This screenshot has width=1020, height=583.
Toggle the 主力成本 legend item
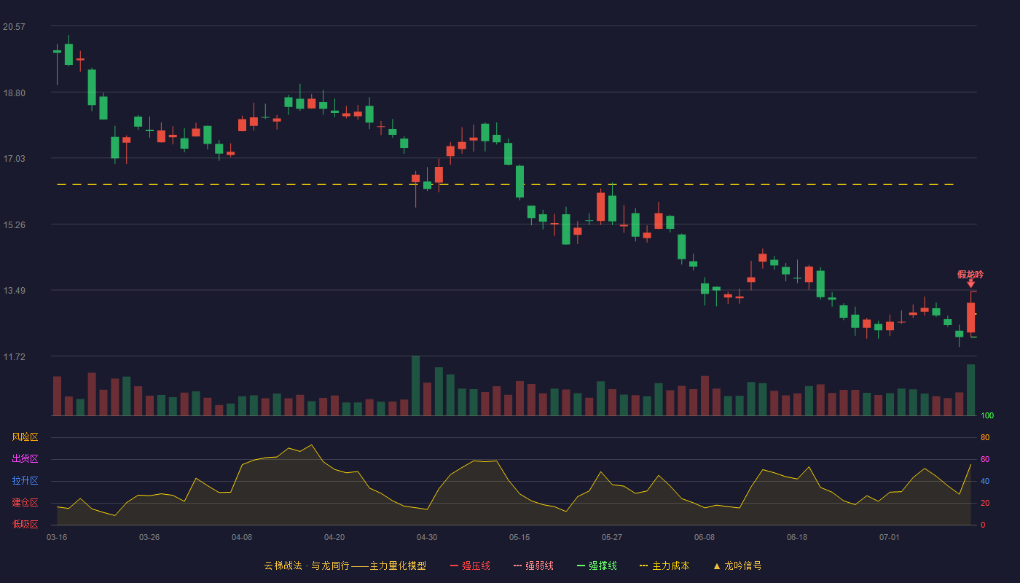click(664, 566)
